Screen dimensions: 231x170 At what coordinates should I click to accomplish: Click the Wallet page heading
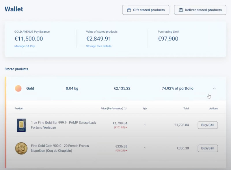click(x=14, y=9)
